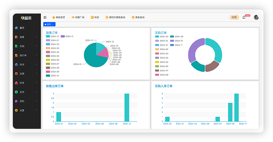
Task: Click the 发布 plus-circle icon
Action: pos(16,92)
